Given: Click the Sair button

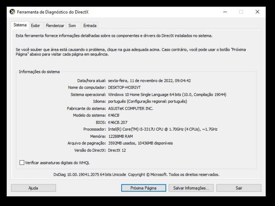Looking at the screenshot, I should (x=239, y=188).
